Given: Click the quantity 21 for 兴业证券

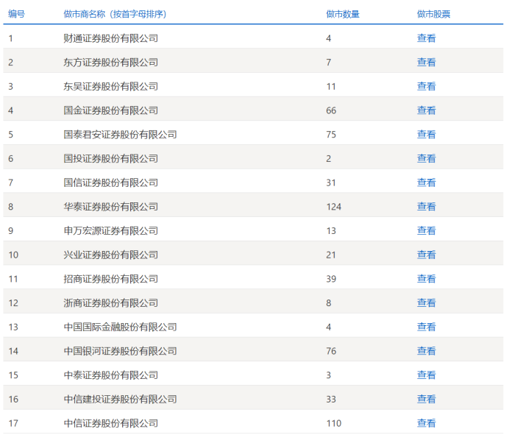Looking at the screenshot, I should (331, 255).
